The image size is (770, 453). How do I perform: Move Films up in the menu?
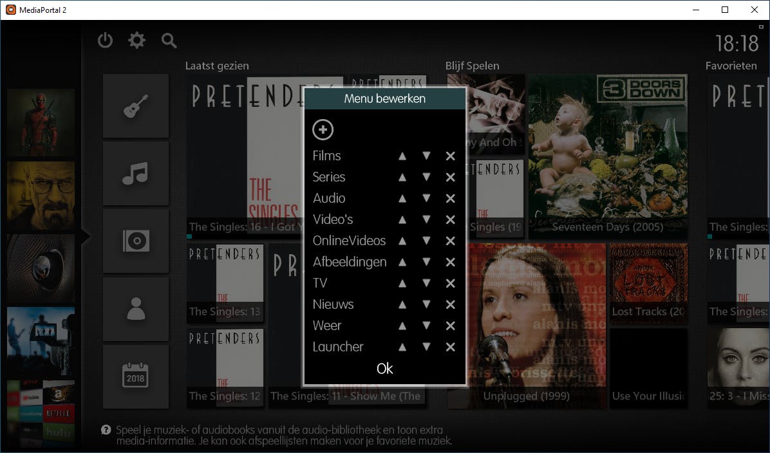point(402,156)
